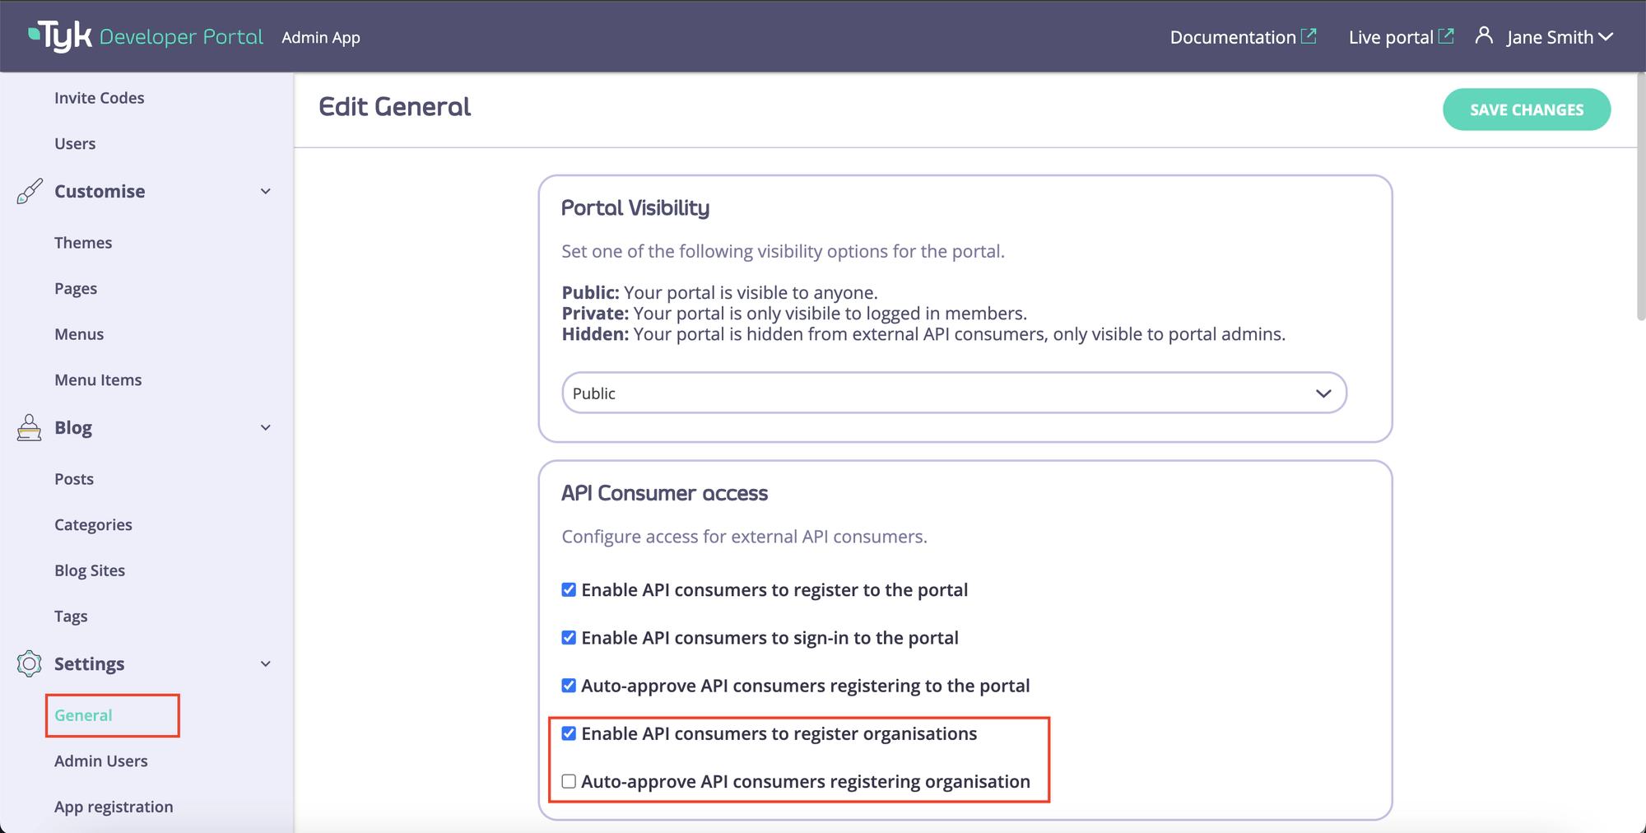Click the user profile icon beside Jane Smith
The height and width of the screenshot is (833, 1646).
[1485, 36]
